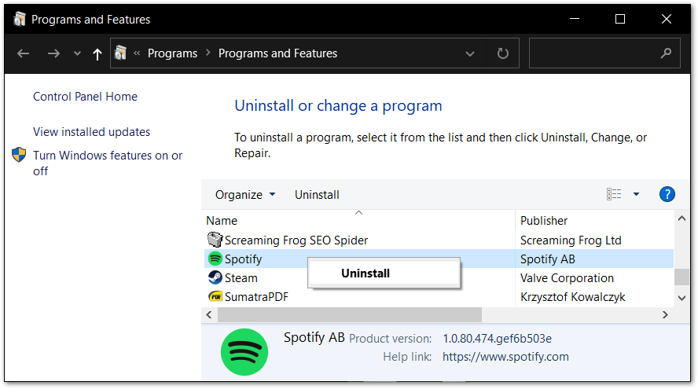
Task: Click the change view icon
Action: [x=614, y=194]
